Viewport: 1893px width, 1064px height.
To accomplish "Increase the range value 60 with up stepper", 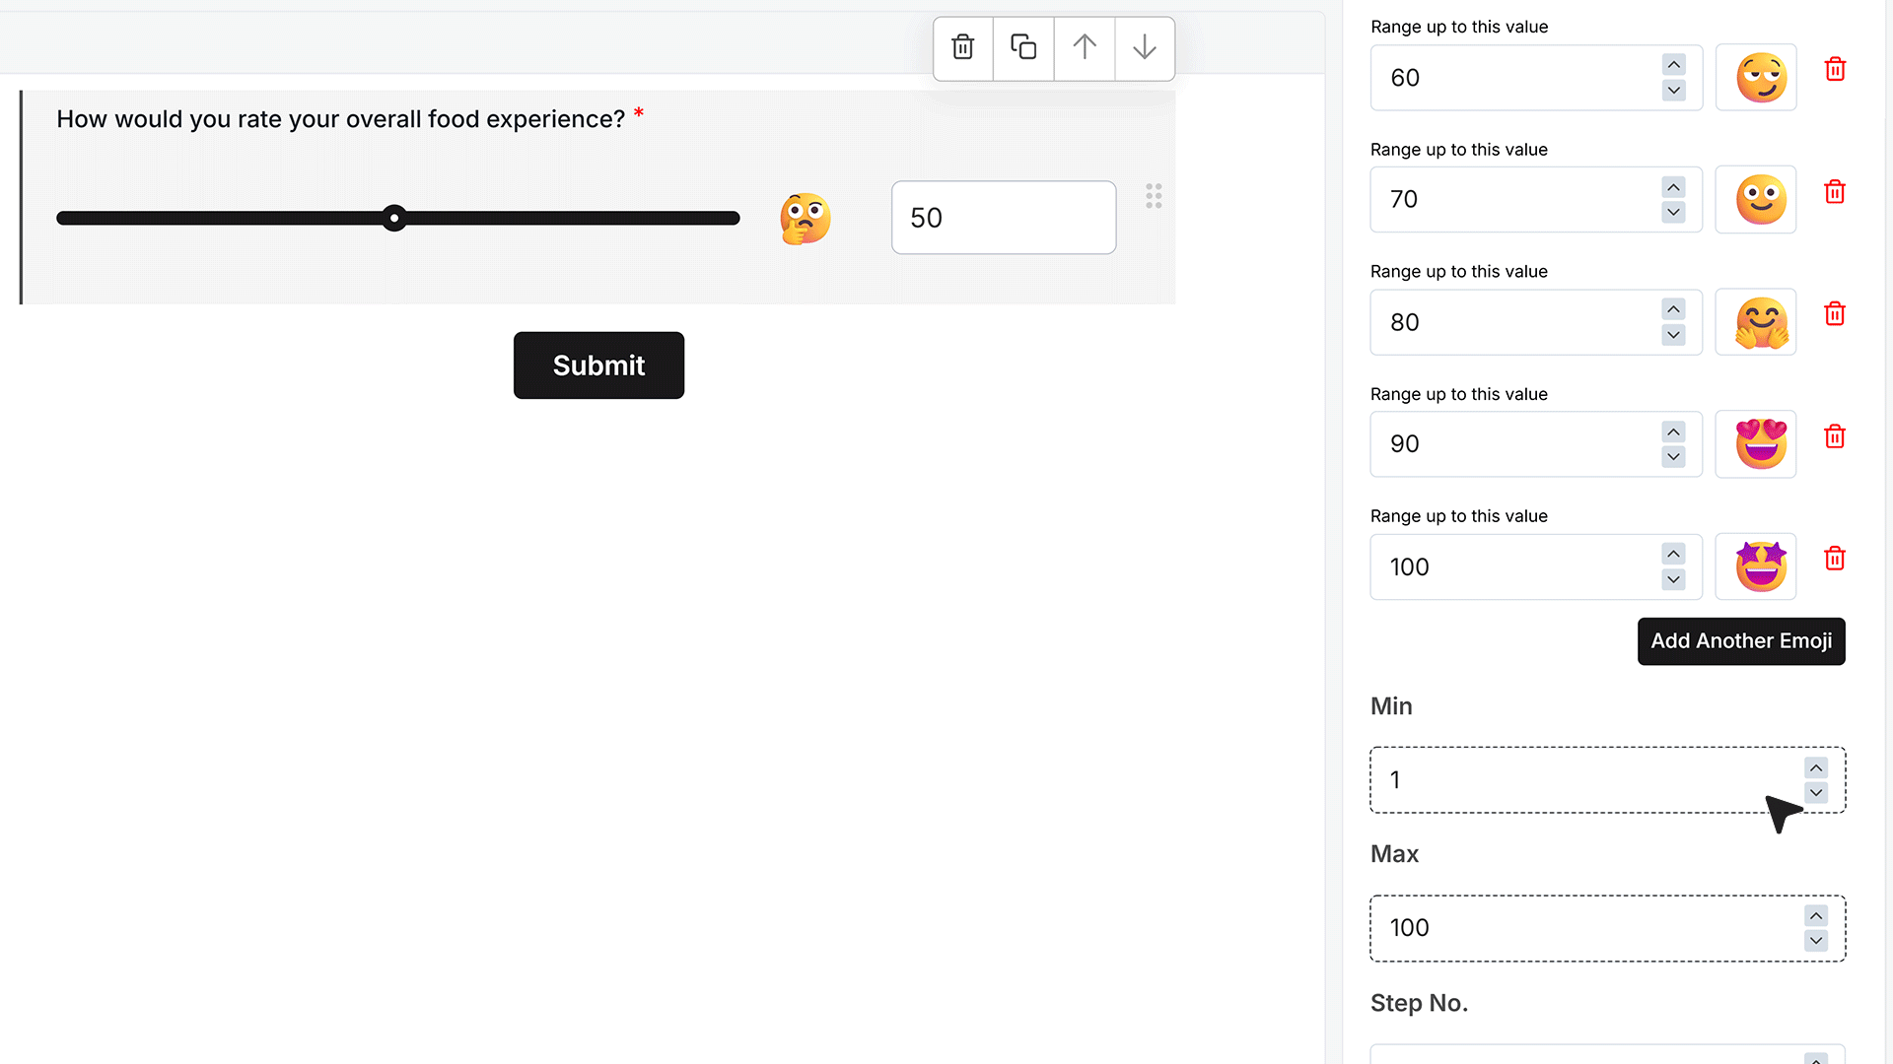I will 1673,65.
